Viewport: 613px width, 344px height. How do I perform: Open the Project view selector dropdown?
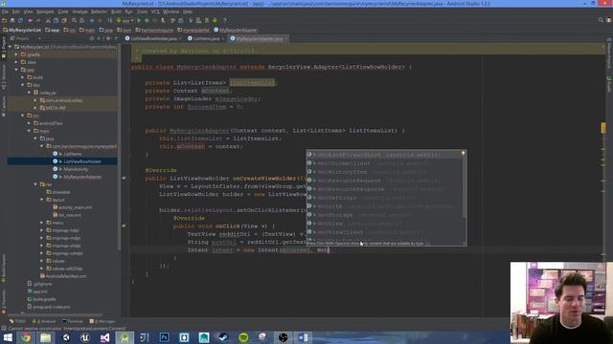(26, 38)
